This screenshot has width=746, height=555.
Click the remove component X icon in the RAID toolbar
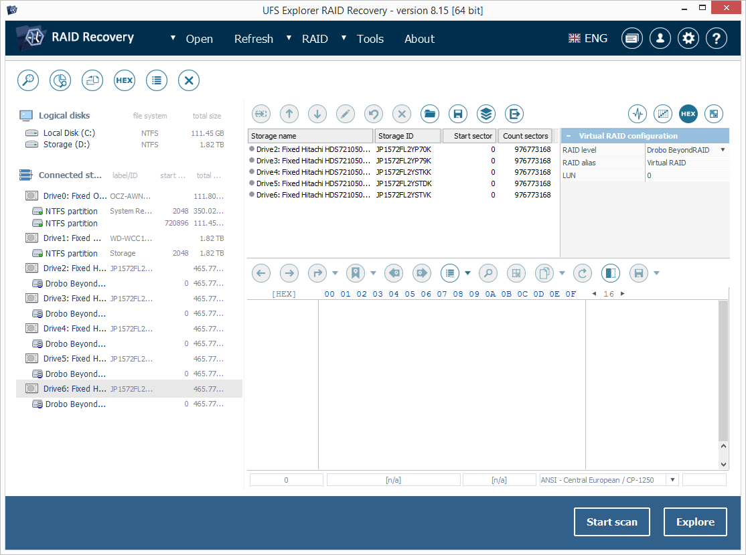402,114
